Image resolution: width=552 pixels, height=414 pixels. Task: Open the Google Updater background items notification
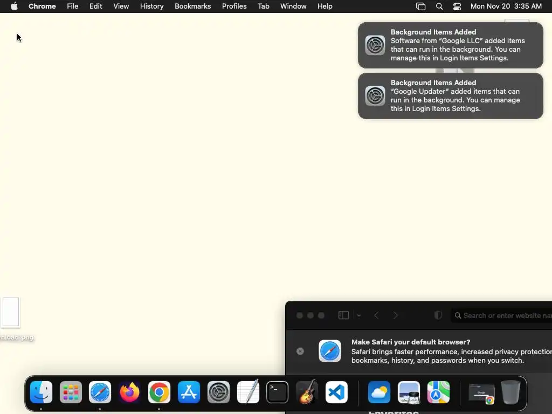(x=451, y=96)
